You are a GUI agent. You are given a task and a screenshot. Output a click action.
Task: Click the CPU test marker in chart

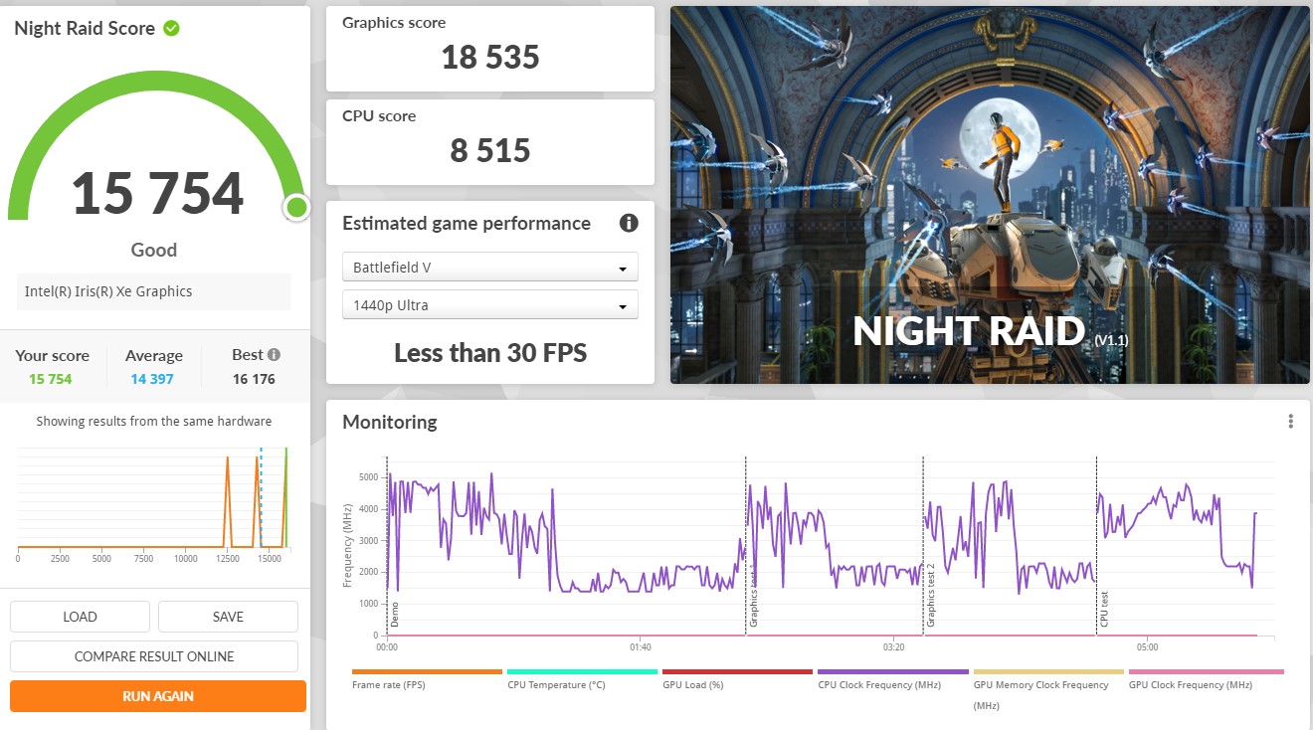[1104, 608]
